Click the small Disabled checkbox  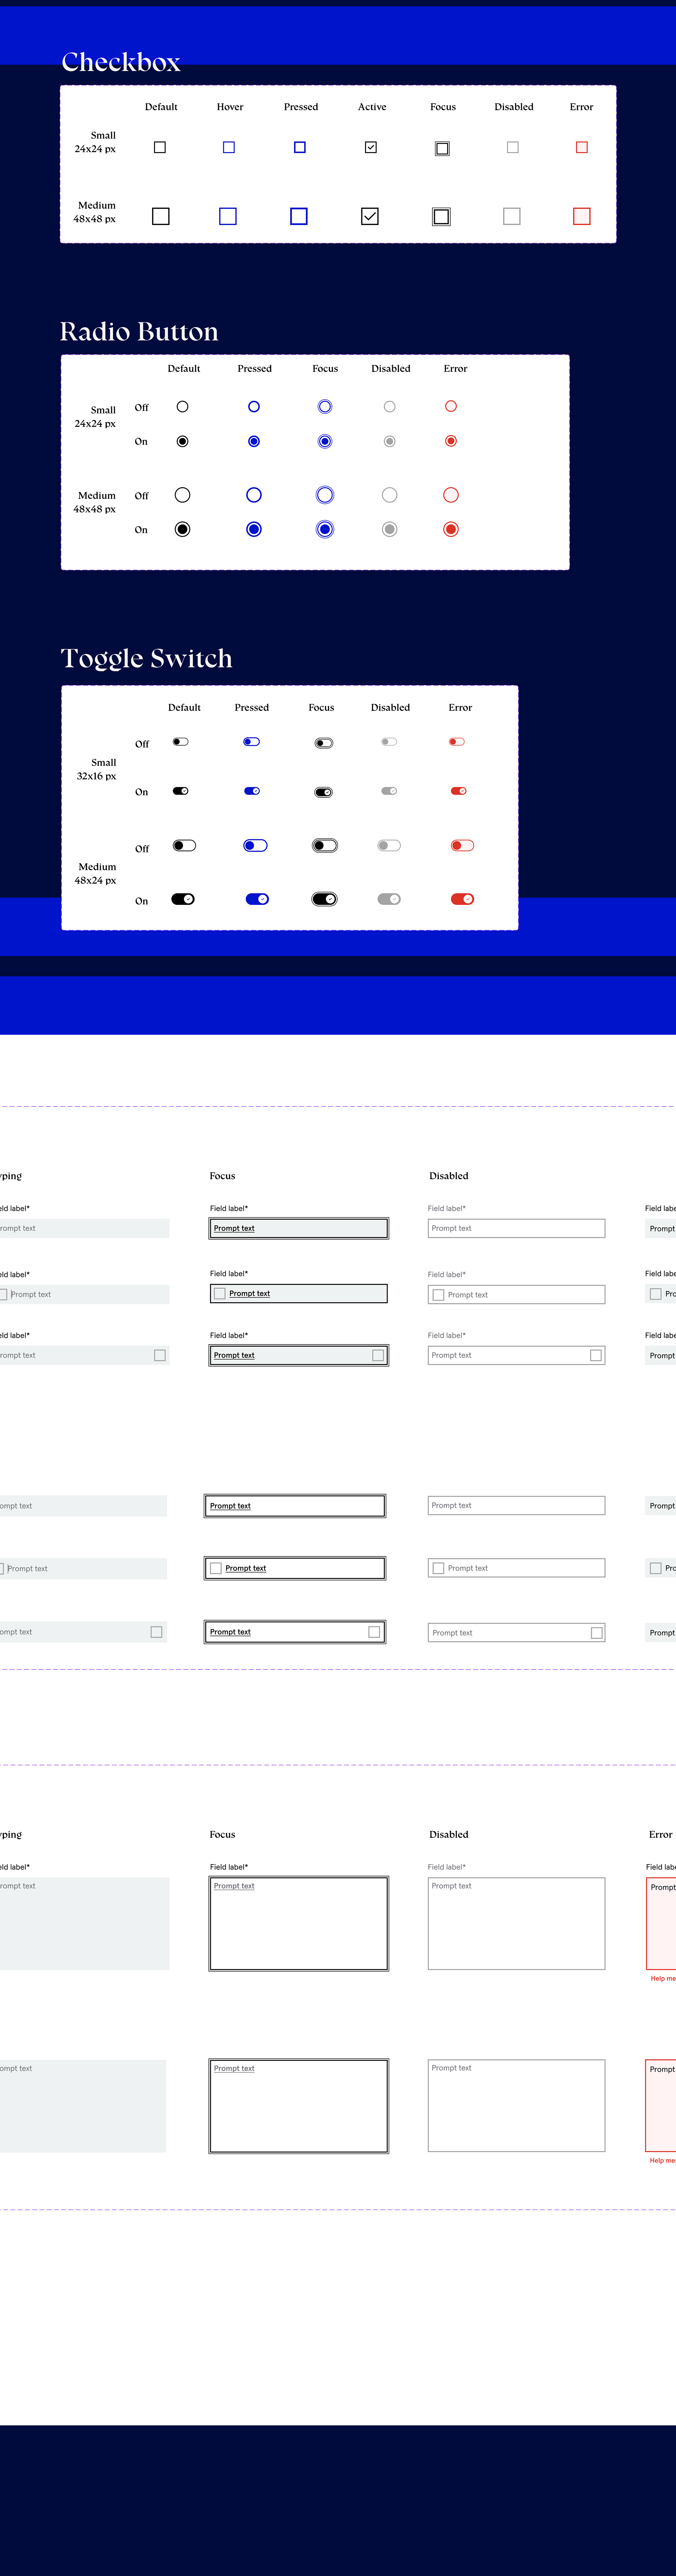513,147
